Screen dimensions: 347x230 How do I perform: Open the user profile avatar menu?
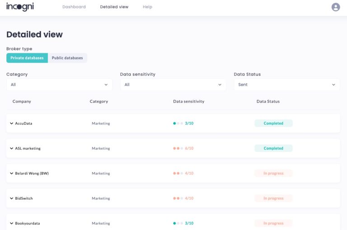(x=336, y=7)
